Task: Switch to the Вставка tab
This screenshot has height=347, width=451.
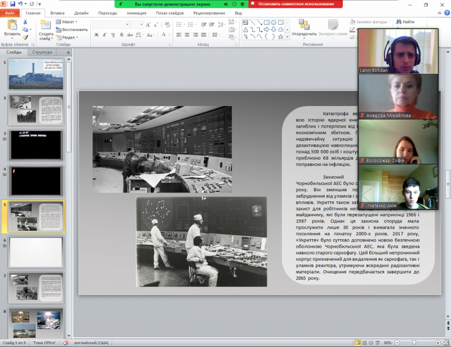Action: pyautogui.click(x=58, y=13)
